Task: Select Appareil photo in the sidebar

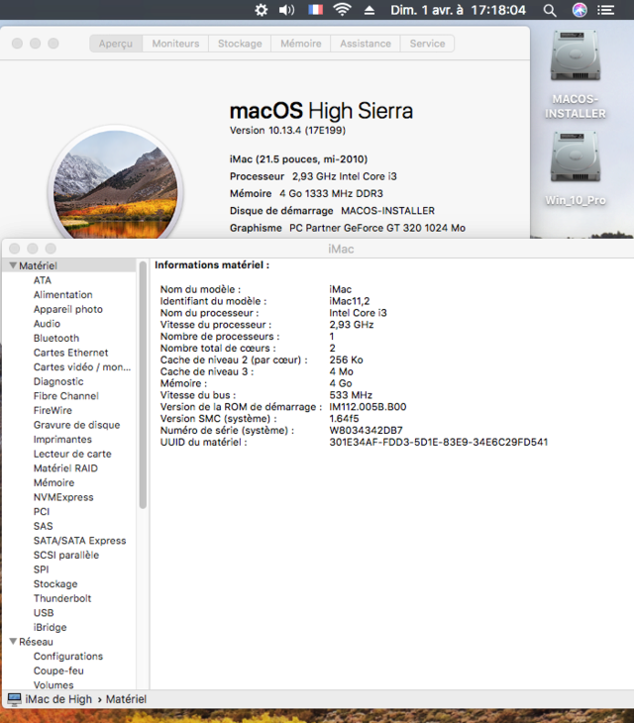Action: point(68,309)
